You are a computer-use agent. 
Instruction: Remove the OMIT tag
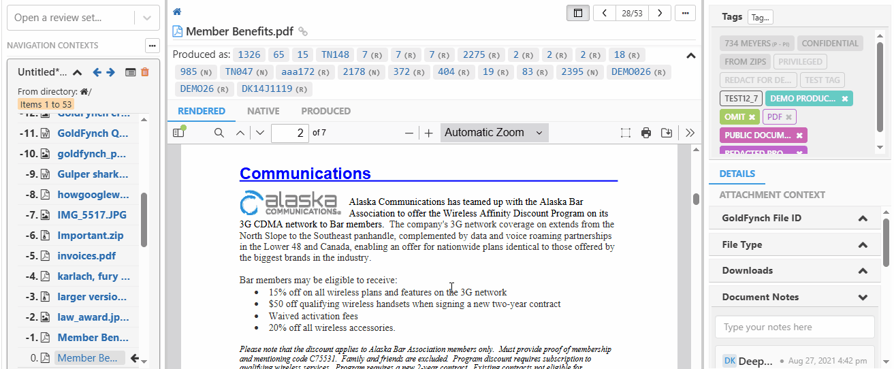[752, 117]
